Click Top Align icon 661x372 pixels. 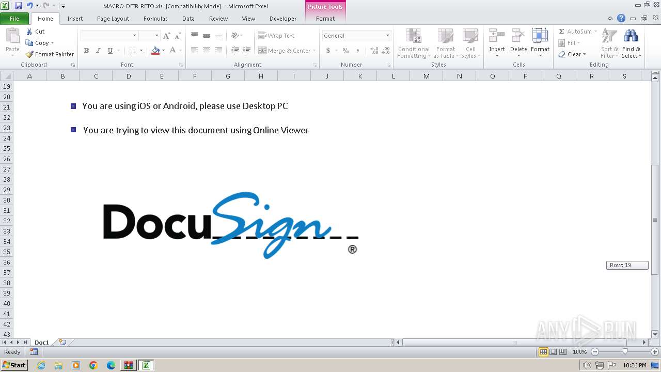point(195,36)
